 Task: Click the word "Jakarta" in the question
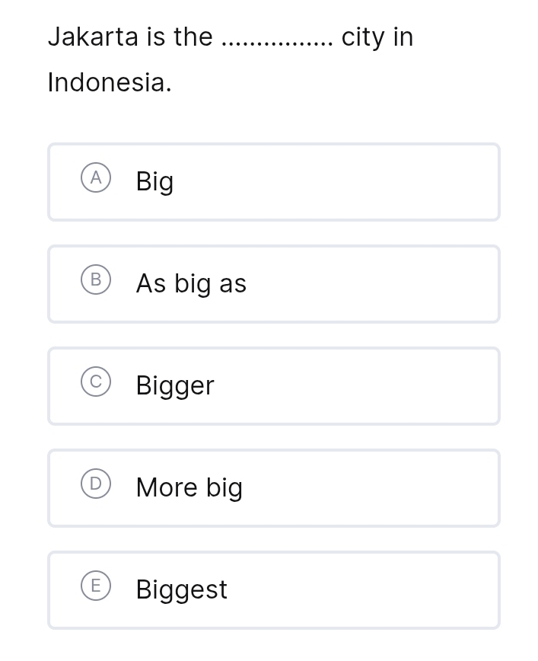(x=93, y=37)
